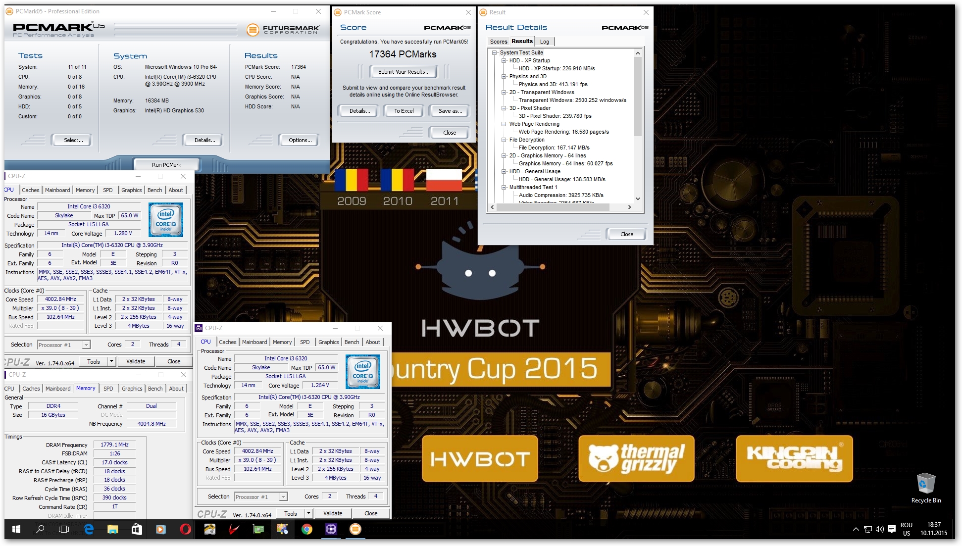Open Bench tab in middle CPU-Z window
Screen dimensions: 962x546
click(x=352, y=342)
